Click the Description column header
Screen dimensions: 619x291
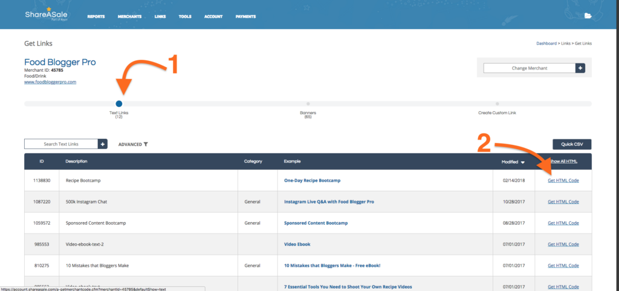click(77, 162)
